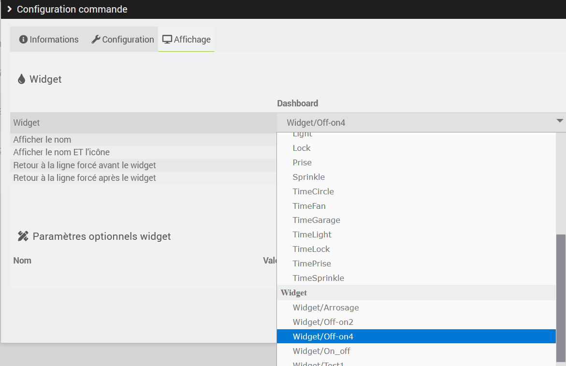Switch to the Configuration tab
Image resolution: width=566 pixels, height=366 pixels.
pyautogui.click(x=123, y=40)
